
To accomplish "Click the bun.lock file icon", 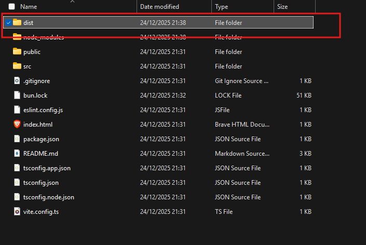I will tap(17, 95).
